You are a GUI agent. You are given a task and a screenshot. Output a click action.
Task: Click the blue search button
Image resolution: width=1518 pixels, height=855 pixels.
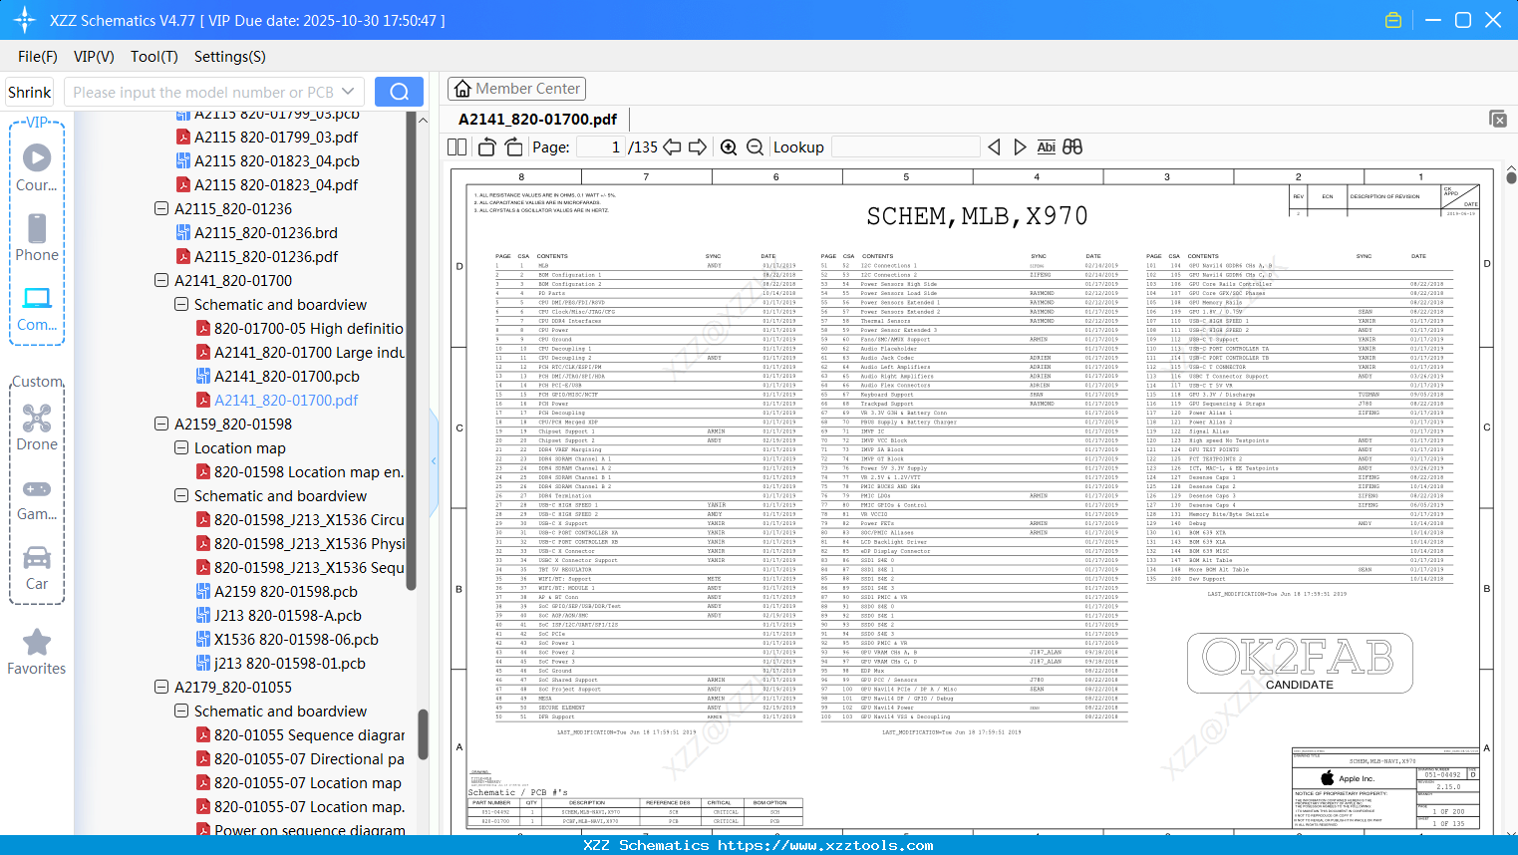[399, 92]
